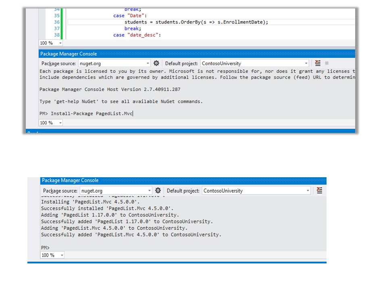Expand Default project dropdown above the license notice

coord(255,63)
